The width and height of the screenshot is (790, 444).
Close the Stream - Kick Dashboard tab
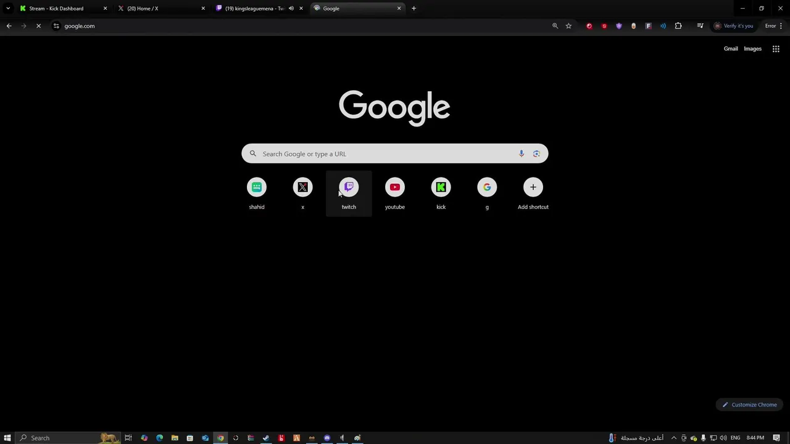click(x=105, y=9)
